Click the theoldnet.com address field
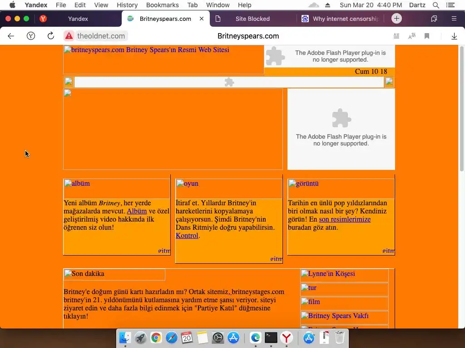This screenshot has width=465, height=348. 101,36
